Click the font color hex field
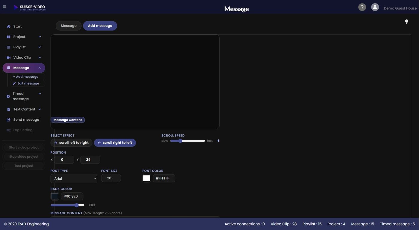 point(164,178)
